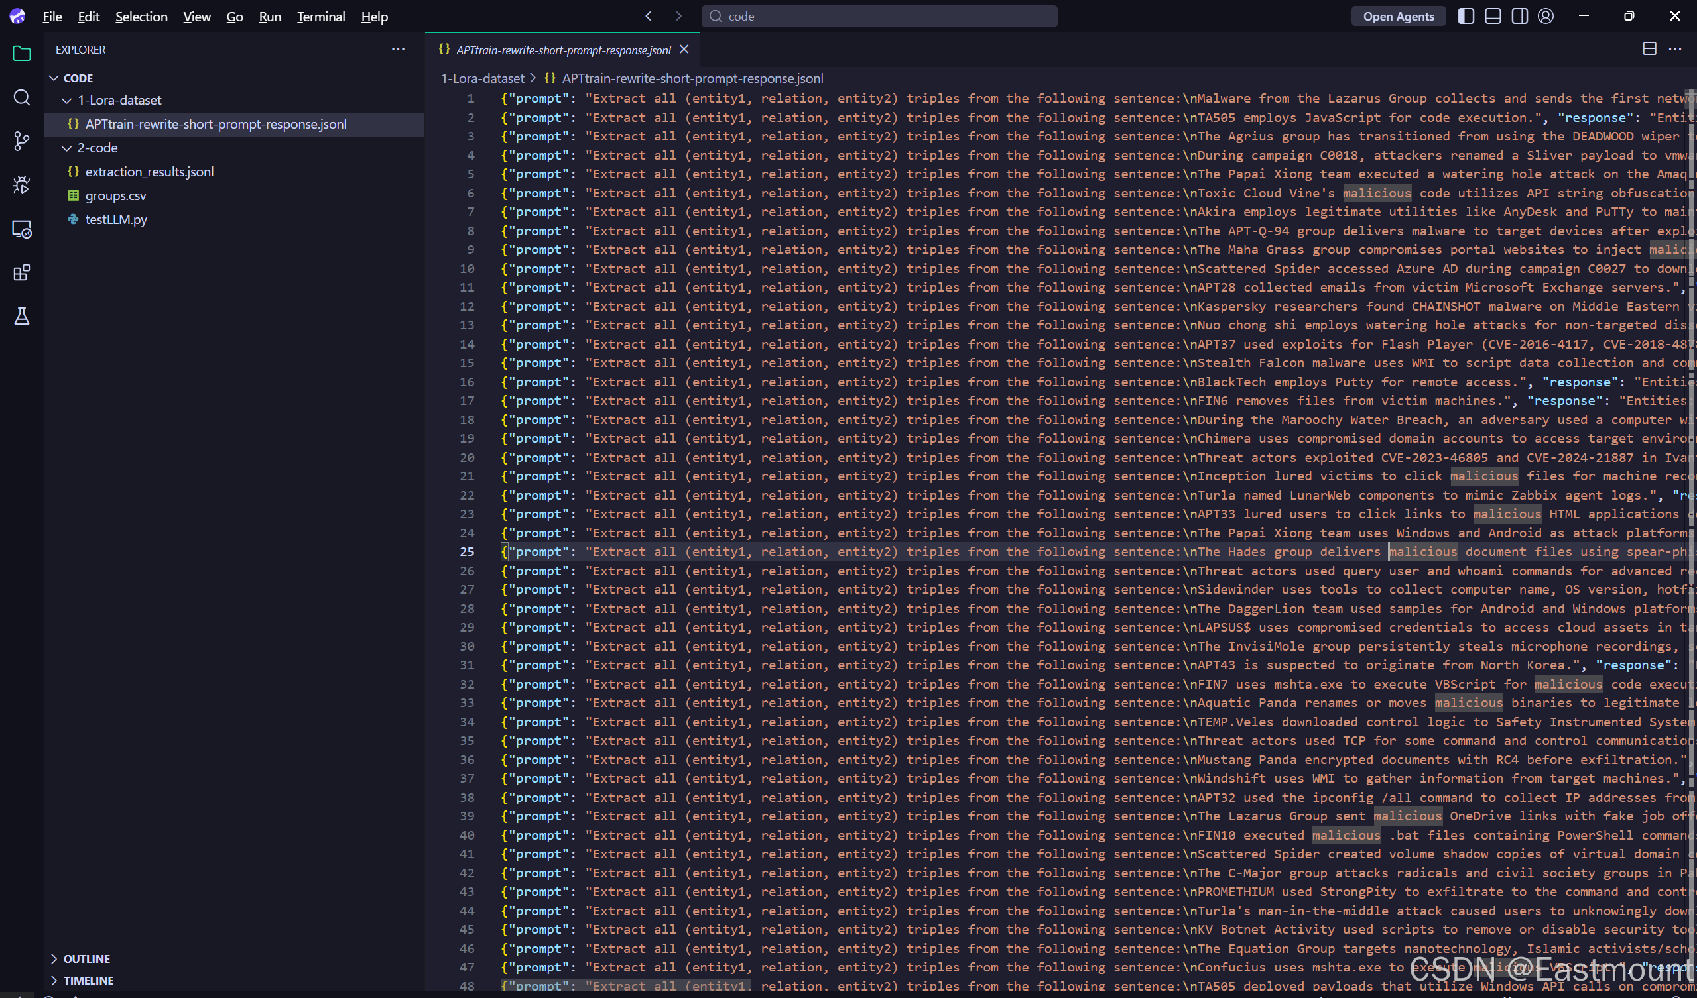This screenshot has width=1697, height=998.
Task: Click "malicious" highlighted on line 32
Action: pos(1568,685)
